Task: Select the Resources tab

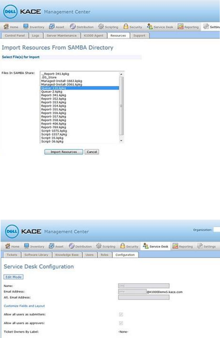Action: pos(119,35)
